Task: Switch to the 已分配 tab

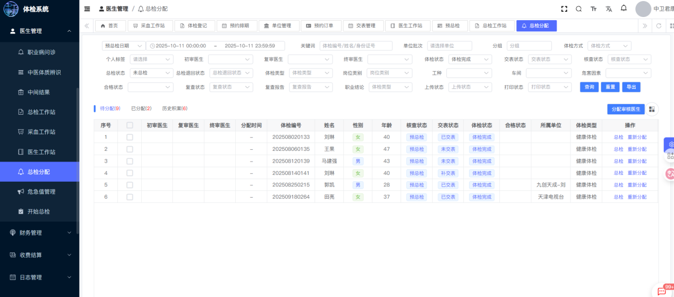Action: pyautogui.click(x=141, y=108)
